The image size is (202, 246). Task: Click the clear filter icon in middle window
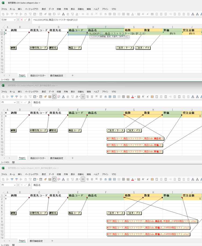coord(30,97)
